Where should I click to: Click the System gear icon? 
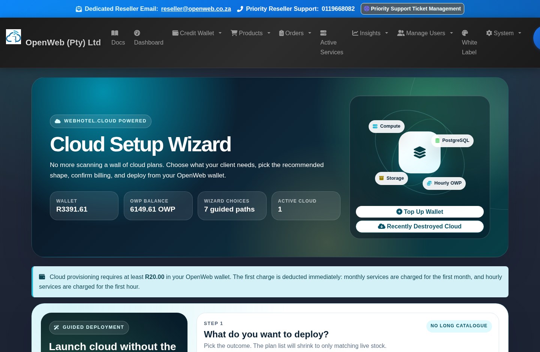click(x=489, y=33)
